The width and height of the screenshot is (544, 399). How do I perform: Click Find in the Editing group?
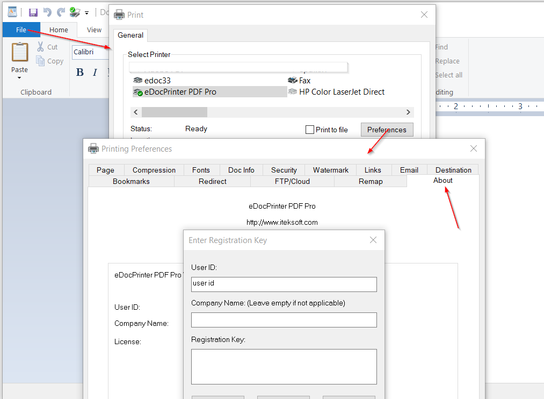click(x=441, y=47)
